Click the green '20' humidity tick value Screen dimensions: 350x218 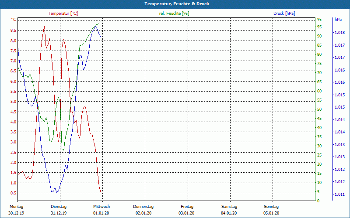[319, 164]
